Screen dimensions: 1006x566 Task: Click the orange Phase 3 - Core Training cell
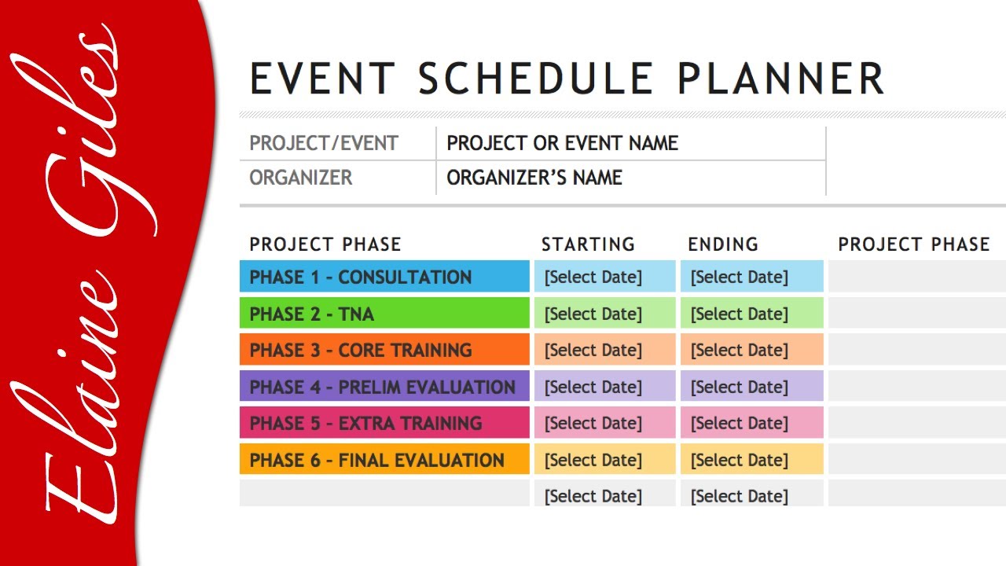tap(384, 350)
